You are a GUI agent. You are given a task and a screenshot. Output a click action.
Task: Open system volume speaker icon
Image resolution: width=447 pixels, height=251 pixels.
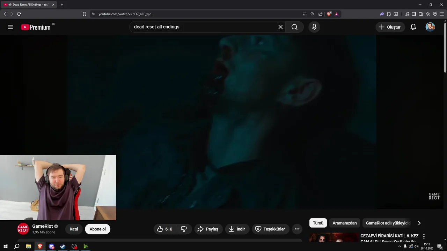(x=417, y=246)
